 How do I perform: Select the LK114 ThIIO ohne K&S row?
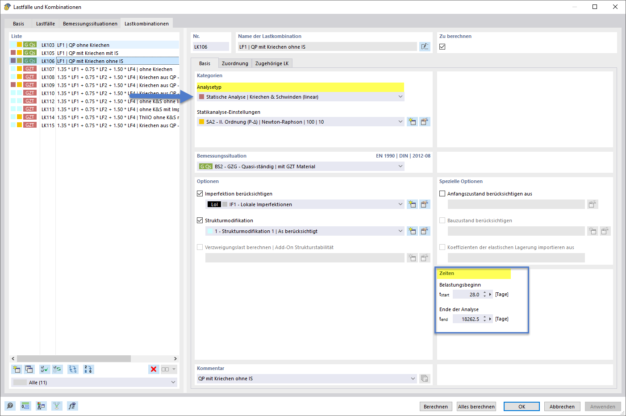[94, 117]
